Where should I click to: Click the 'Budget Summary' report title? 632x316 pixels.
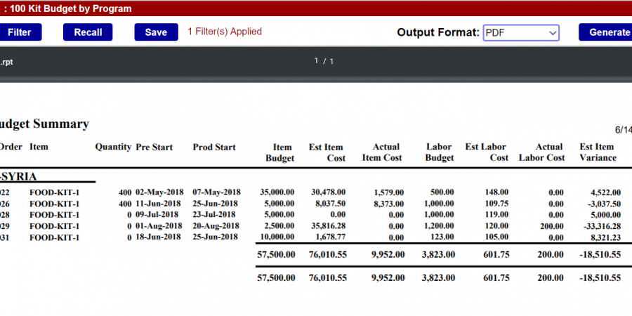coord(44,124)
